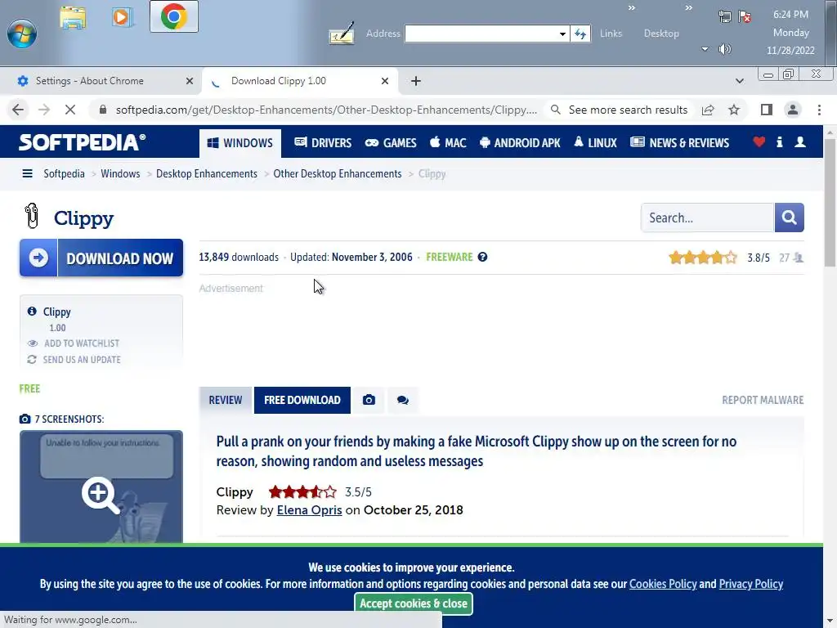This screenshot has height=628, width=837.
Task: Open the Tablet PC Input Panel icon
Action: point(342,33)
